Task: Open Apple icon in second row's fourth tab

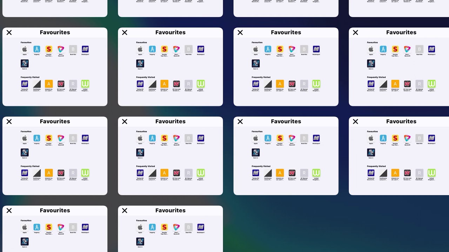Action: point(371,49)
